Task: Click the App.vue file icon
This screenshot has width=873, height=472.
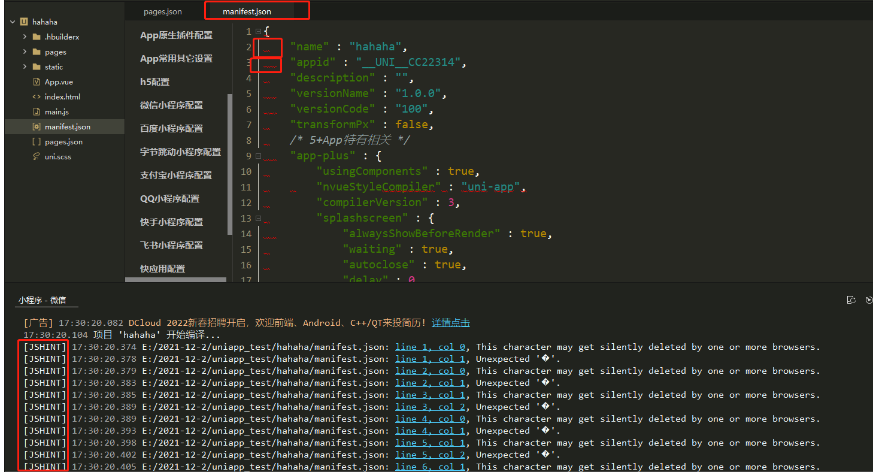Action: 37,81
